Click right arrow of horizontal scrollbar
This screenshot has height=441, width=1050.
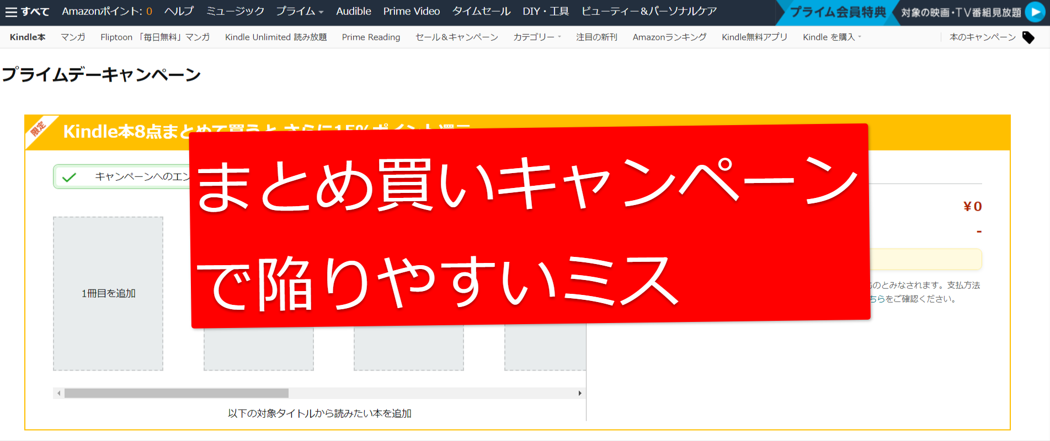(x=580, y=393)
